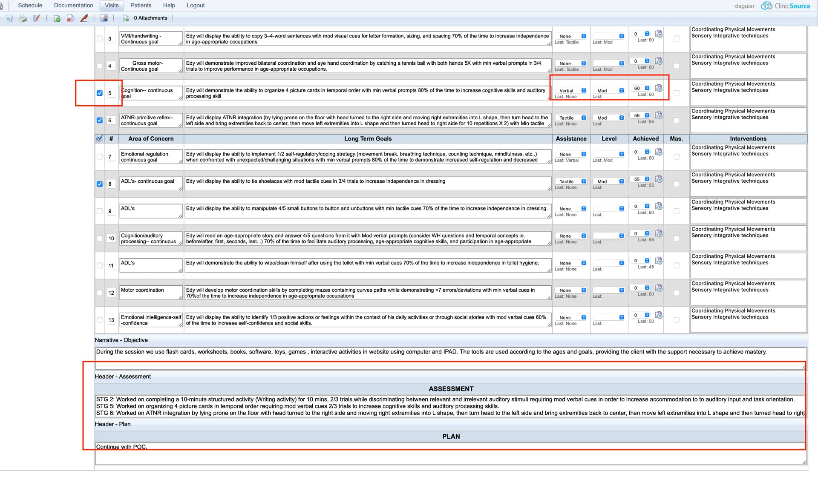Open Assistance dropdown showing Verbal for goal 5
Image resolution: width=818 pixels, height=480 pixels.
[571, 91]
